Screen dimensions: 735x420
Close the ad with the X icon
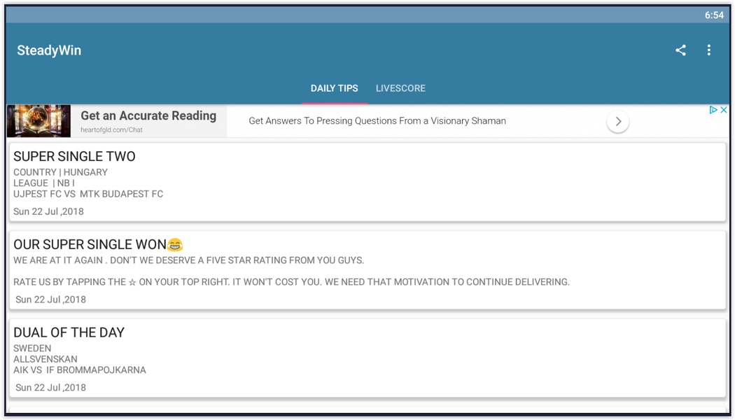pos(724,110)
